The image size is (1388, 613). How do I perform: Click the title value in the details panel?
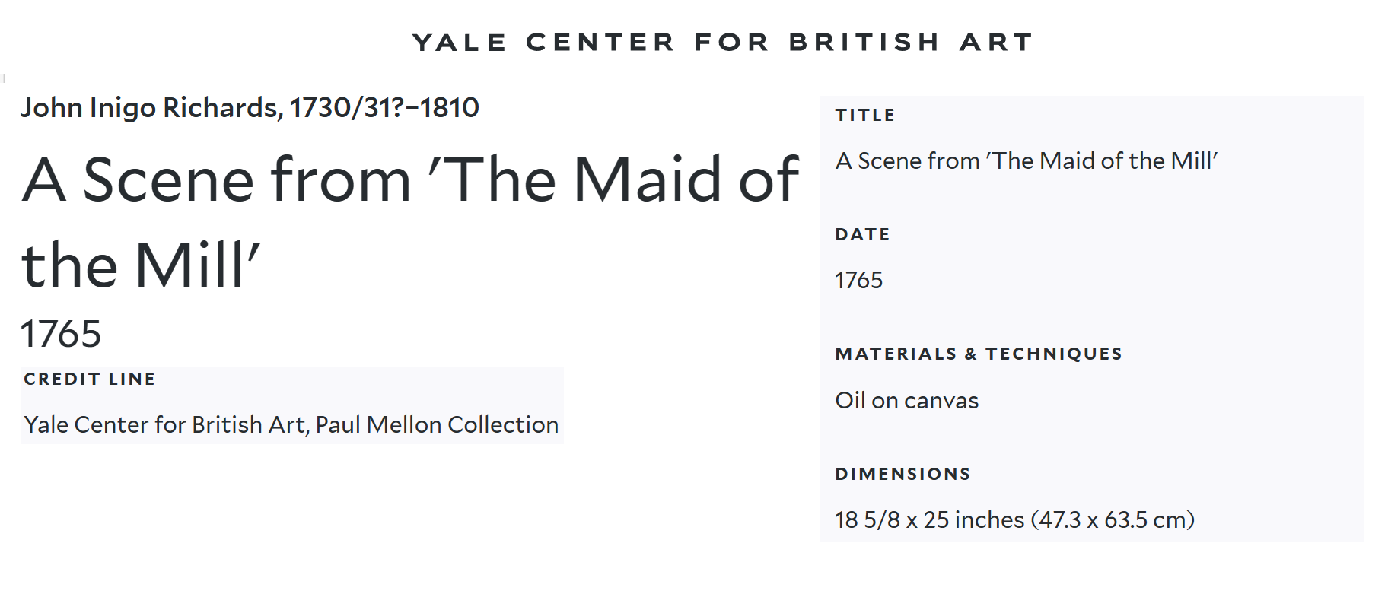pyautogui.click(x=1026, y=161)
